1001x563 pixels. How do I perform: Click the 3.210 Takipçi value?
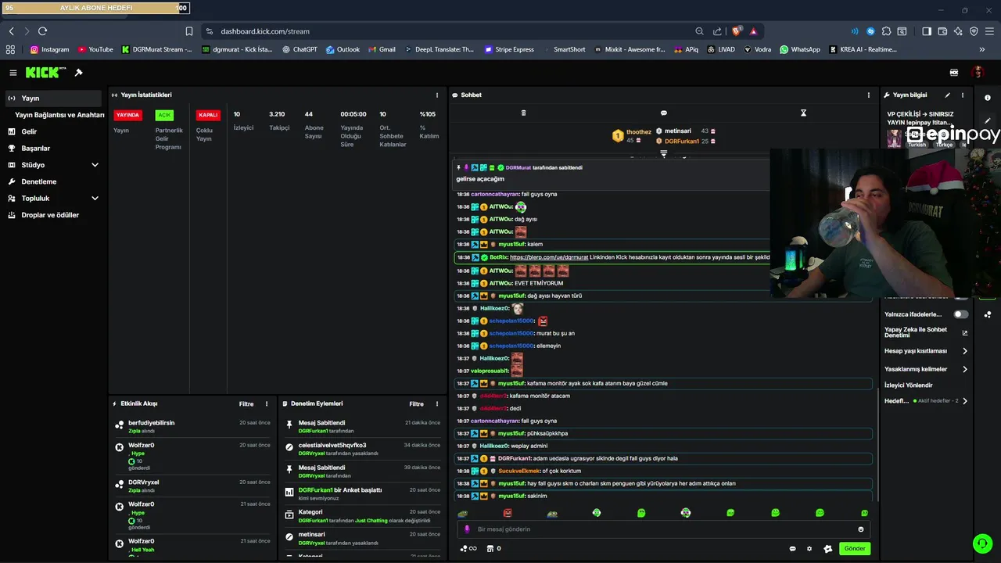277,114
